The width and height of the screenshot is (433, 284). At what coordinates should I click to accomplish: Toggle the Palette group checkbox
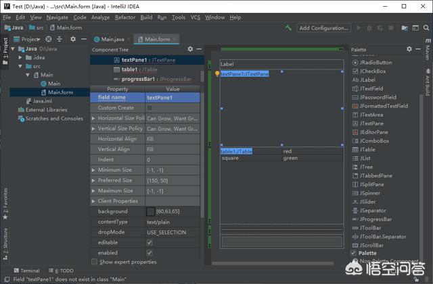[x=353, y=253]
